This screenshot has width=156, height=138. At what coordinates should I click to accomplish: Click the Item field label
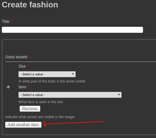(x=22, y=87)
